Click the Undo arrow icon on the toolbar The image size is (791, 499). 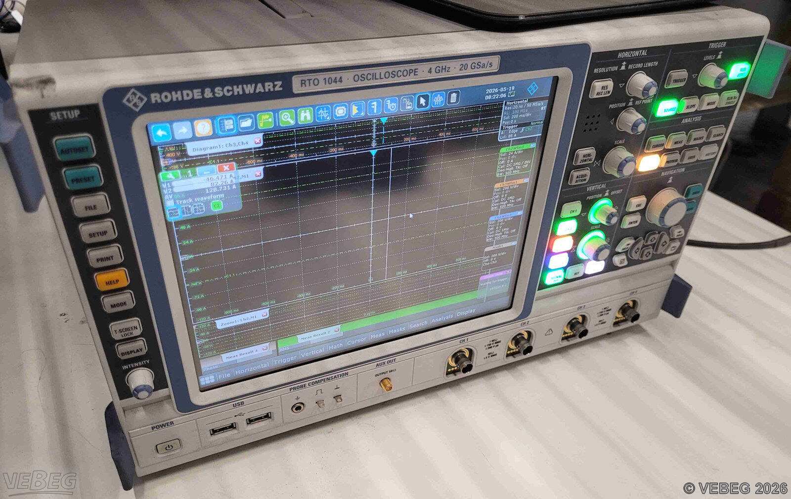161,132
